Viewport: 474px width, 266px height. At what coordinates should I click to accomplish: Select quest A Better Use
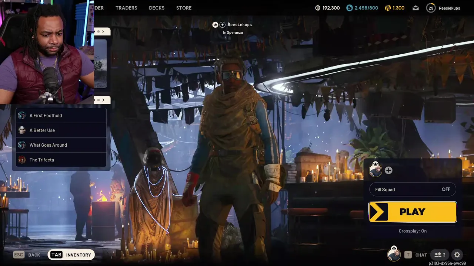click(61, 130)
